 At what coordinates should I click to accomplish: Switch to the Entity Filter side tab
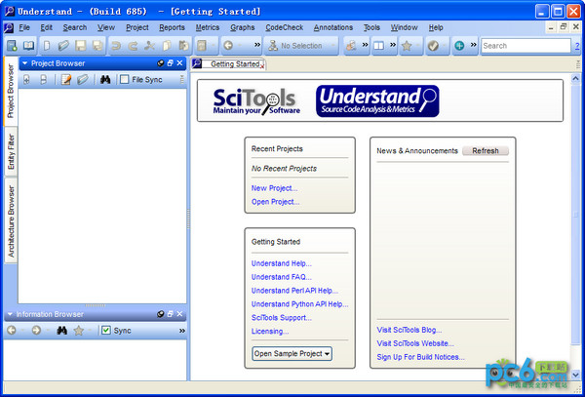click(x=11, y=151)
